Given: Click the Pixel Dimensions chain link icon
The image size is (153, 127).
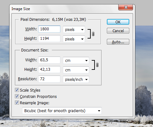Looking at the screenshot, I should click(x=93, y=34).
